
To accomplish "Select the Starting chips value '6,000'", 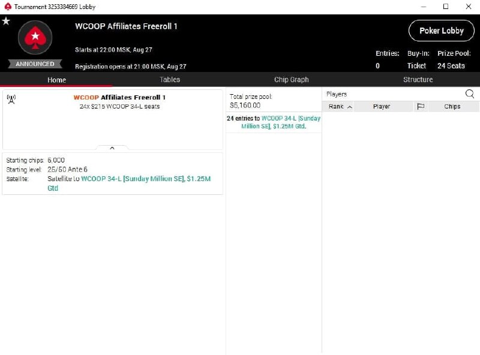I will (x=56, y=160).
